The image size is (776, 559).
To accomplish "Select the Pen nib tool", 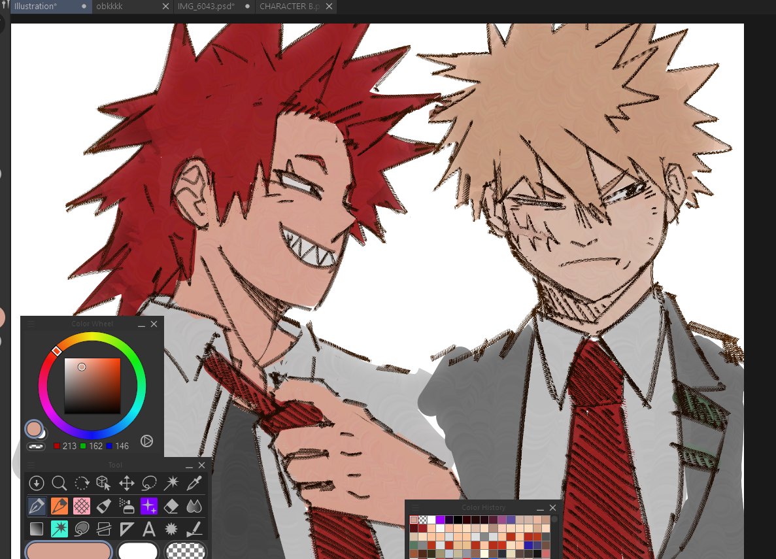I will pos(37,506).
